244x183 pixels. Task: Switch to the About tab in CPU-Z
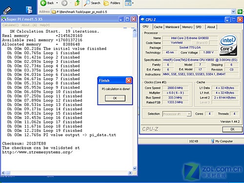tap(211, 27)
